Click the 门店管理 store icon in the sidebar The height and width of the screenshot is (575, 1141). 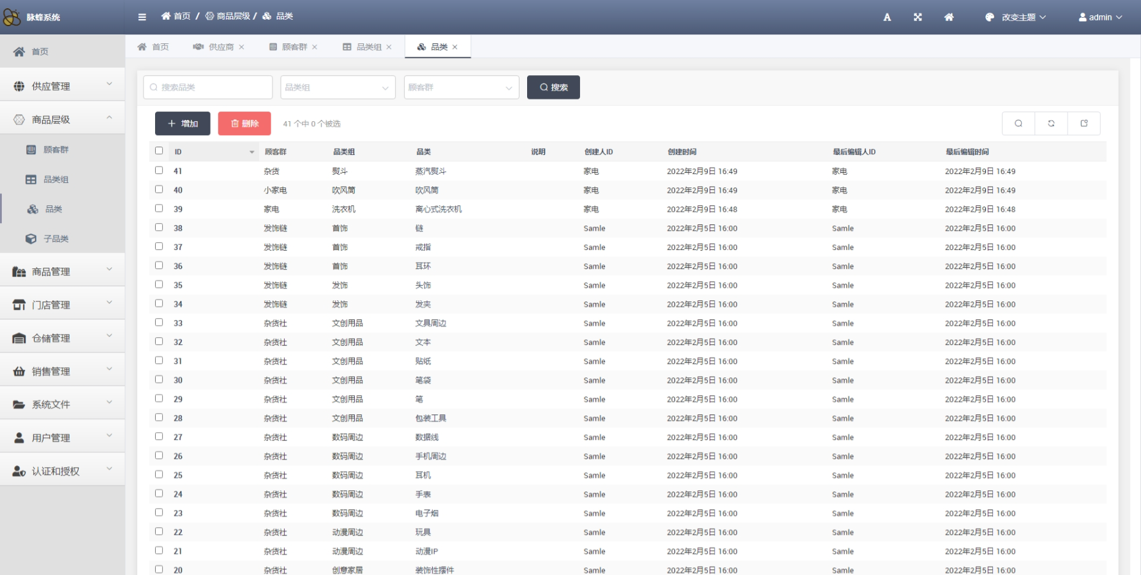point(19,305)
